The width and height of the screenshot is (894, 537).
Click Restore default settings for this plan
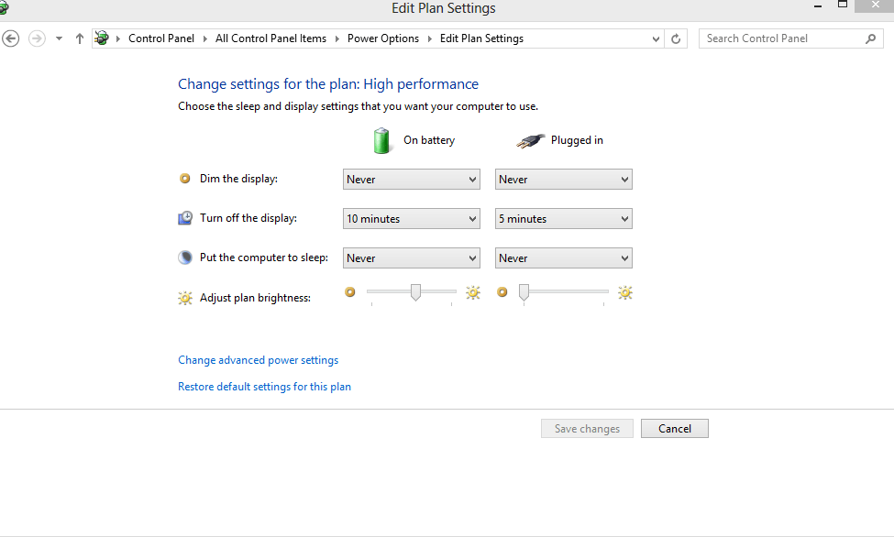click(264, 387)
